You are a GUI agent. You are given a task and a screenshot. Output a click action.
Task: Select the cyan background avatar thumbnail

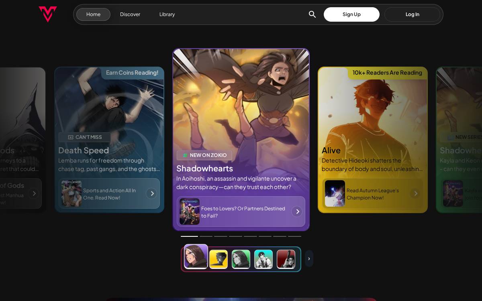point(263,259)
